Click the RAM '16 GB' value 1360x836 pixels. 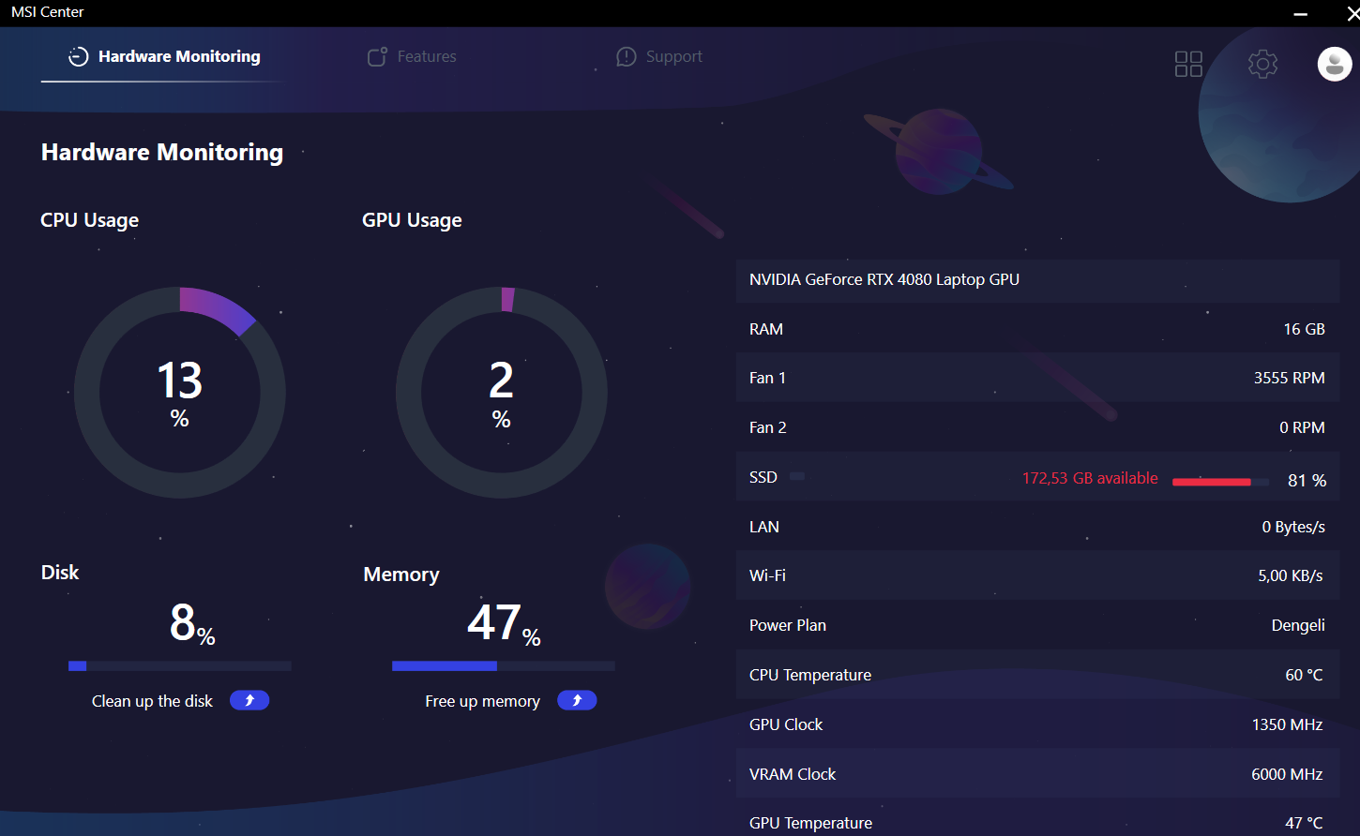pos(1304,329)
